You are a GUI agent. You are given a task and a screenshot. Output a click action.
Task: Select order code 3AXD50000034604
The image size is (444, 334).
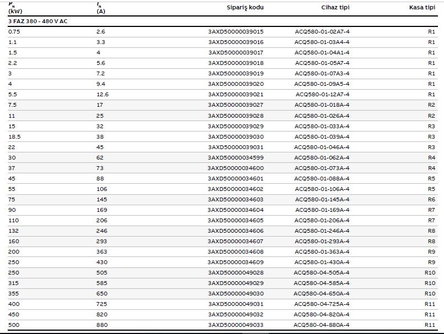coord(236,210)
